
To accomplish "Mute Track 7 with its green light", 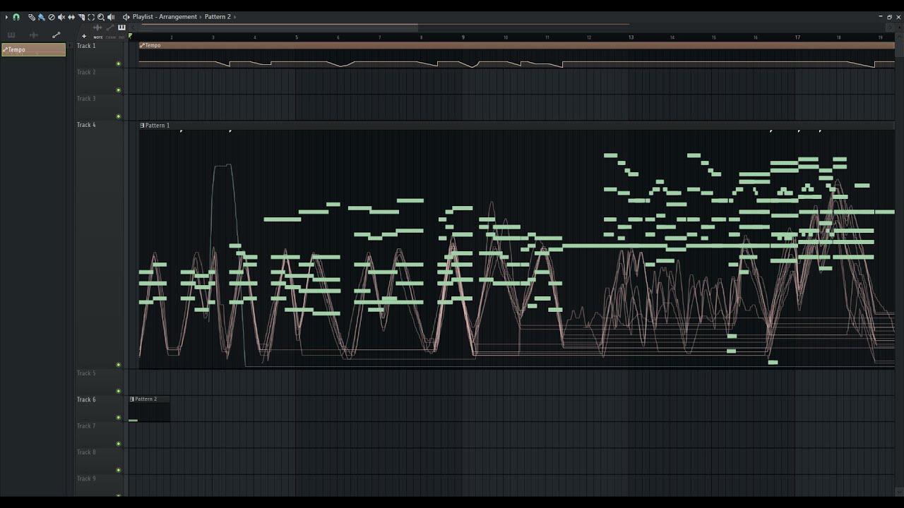I will (118, 444).
